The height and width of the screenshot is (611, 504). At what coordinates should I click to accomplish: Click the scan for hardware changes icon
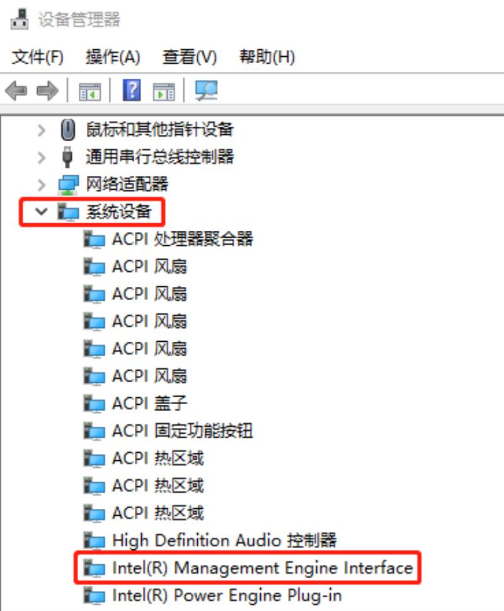pos(206,91)
